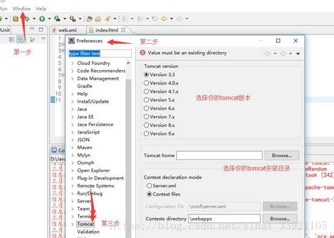Click the yellow briefcase toolbar icon
The image size is (334, 238).
[x=16, y=19]
